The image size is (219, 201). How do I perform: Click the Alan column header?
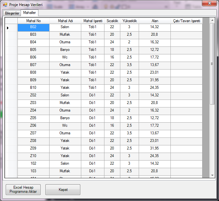coord(155,21)
